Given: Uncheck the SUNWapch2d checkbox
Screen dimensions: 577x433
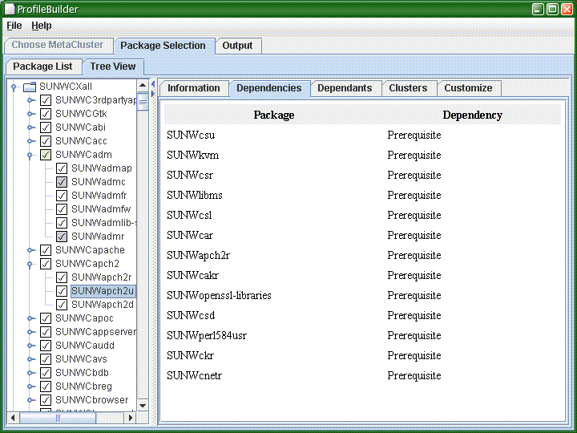Looking at the screenshot, I should [x=62, y=305].
